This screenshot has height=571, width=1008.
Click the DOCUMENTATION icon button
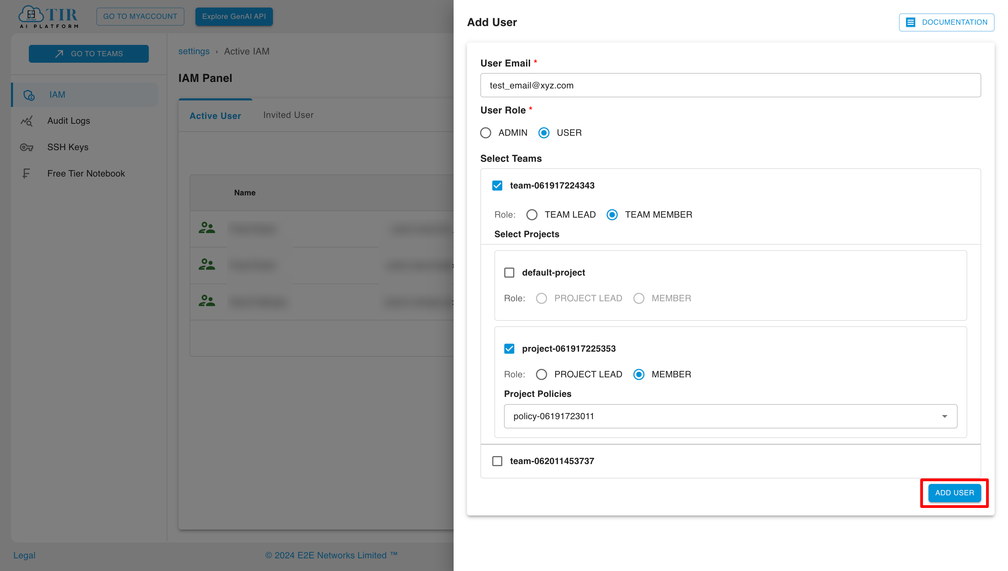[912, 22]
